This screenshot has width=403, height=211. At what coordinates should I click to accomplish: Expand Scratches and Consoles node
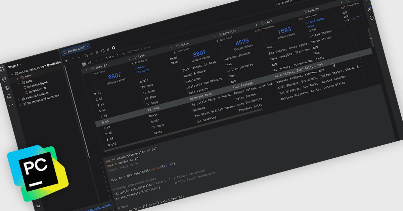pos(20,105)
